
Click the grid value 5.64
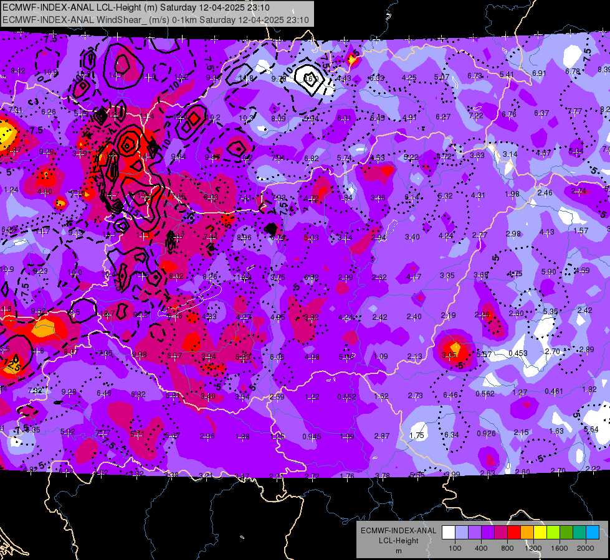click(591, 429)
